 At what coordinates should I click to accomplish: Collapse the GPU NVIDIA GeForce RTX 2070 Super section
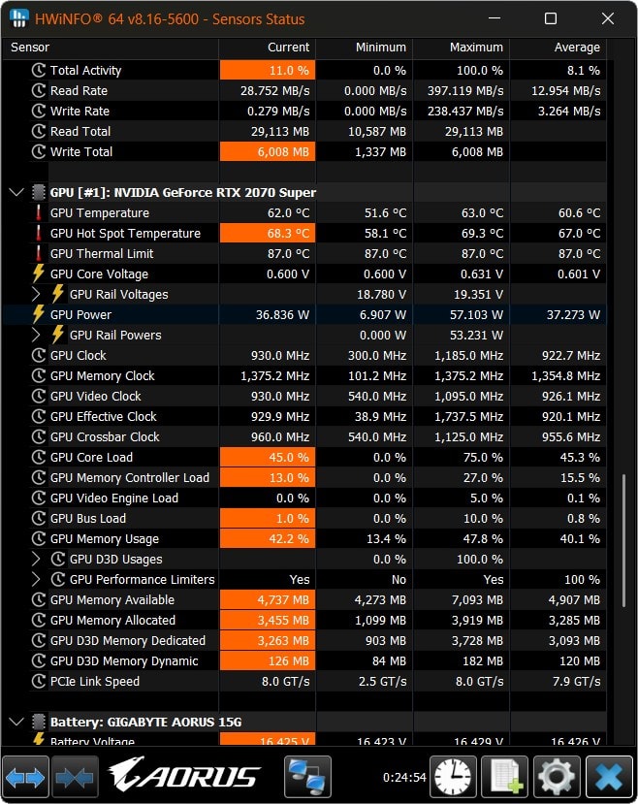[x=16, y=193]
